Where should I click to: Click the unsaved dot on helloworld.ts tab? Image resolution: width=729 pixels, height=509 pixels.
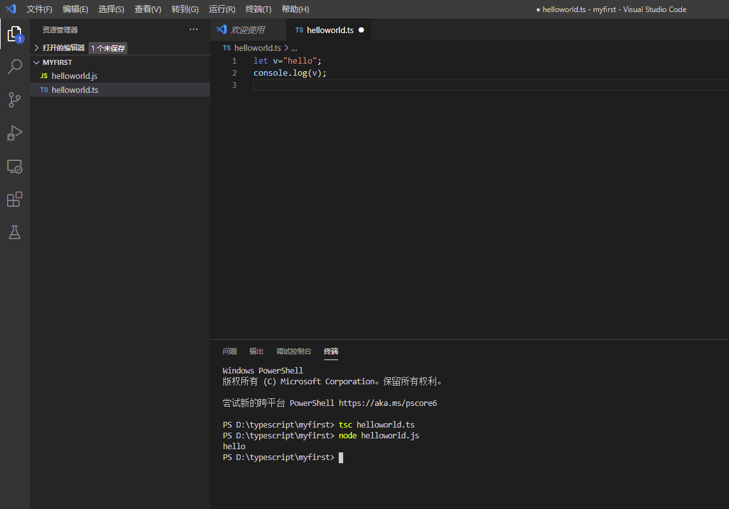pyautogui.click(x=361, y=30)
